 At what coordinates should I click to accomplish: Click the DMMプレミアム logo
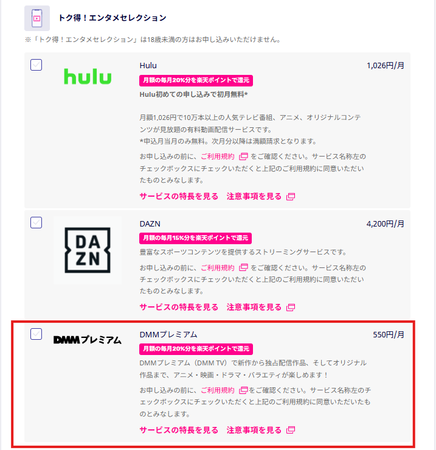(x=88, y=340)
